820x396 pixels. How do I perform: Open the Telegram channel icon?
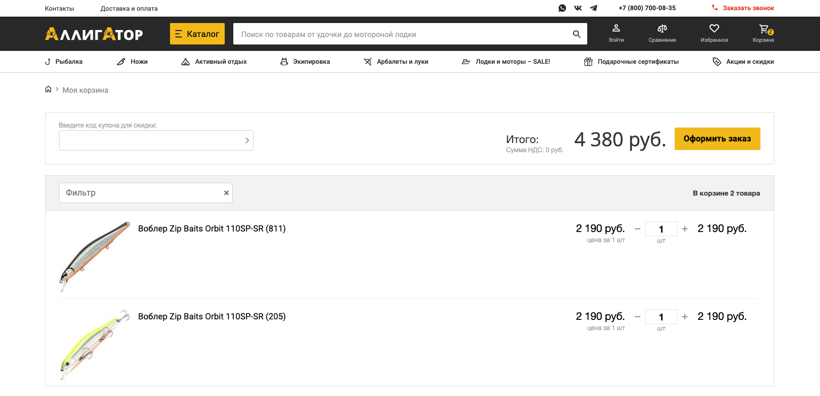point(593,8)
